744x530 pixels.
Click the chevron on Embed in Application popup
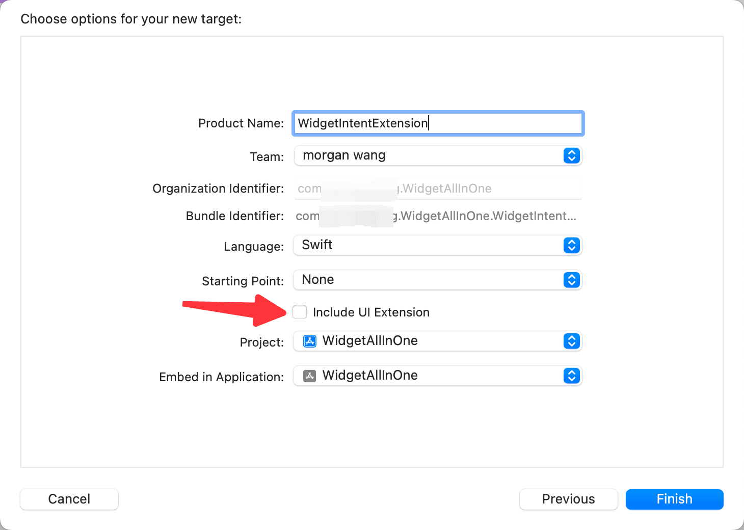(572, 376)
